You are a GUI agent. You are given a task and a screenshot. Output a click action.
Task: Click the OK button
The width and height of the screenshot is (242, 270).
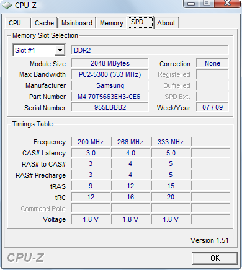[x=215, y=258]
